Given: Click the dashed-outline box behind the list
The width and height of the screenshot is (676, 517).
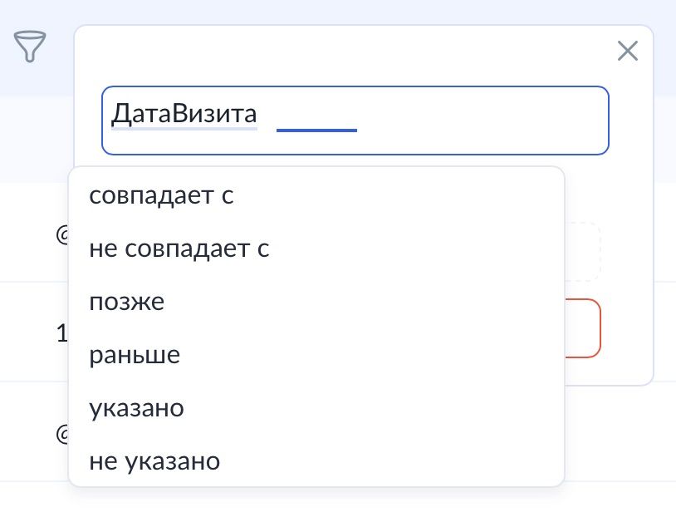Looking at the screenshot, I should coord(583,251).
